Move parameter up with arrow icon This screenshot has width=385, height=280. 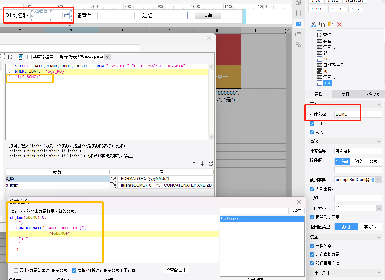(x=194, y=164)
